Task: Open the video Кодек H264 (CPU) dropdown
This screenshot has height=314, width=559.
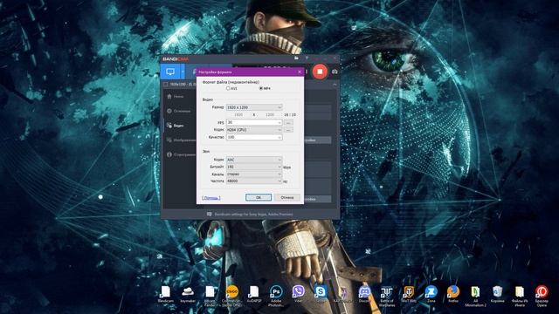Action: click(x=254, y=130)
